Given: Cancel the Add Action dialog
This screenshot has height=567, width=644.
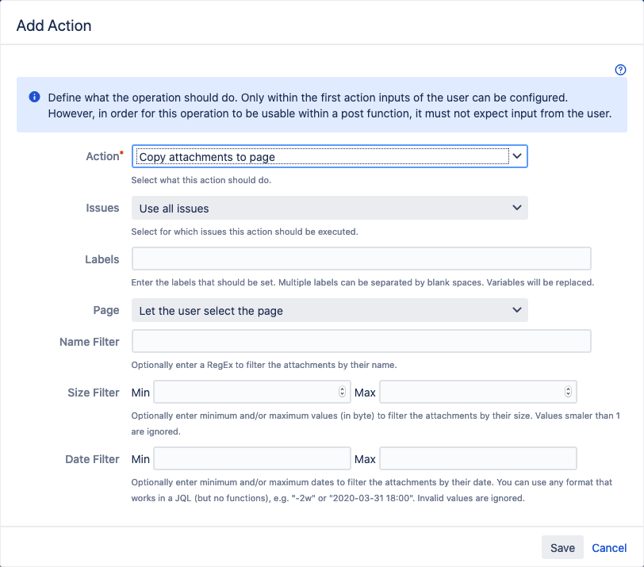Looking at the screenshot, I should [608, 548].
